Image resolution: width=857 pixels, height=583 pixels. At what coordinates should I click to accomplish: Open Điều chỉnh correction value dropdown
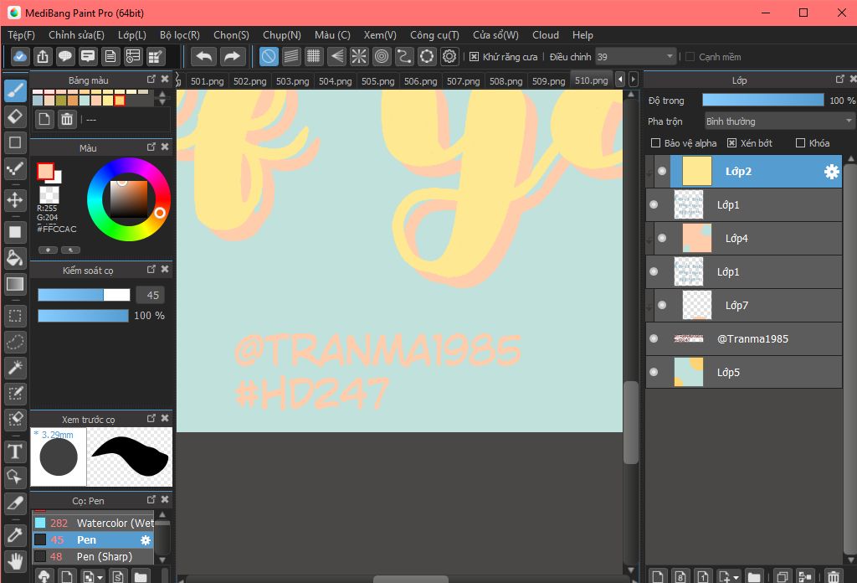tap(636, 57)
